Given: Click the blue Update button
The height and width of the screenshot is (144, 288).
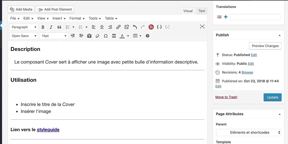Looking at the screenshot, I should point(272,97).
